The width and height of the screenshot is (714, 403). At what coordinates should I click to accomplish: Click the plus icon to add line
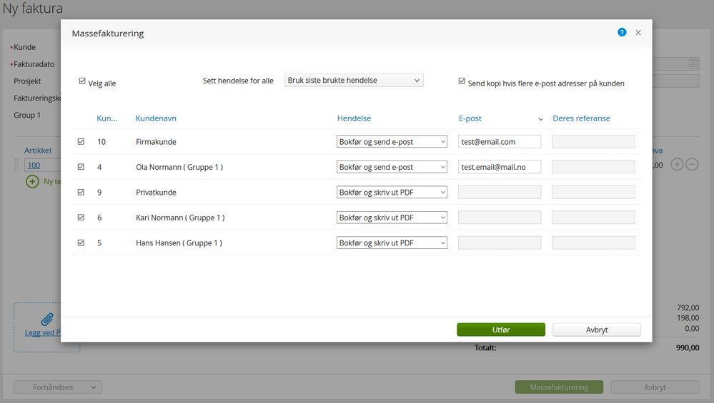(x=678, y=165)
